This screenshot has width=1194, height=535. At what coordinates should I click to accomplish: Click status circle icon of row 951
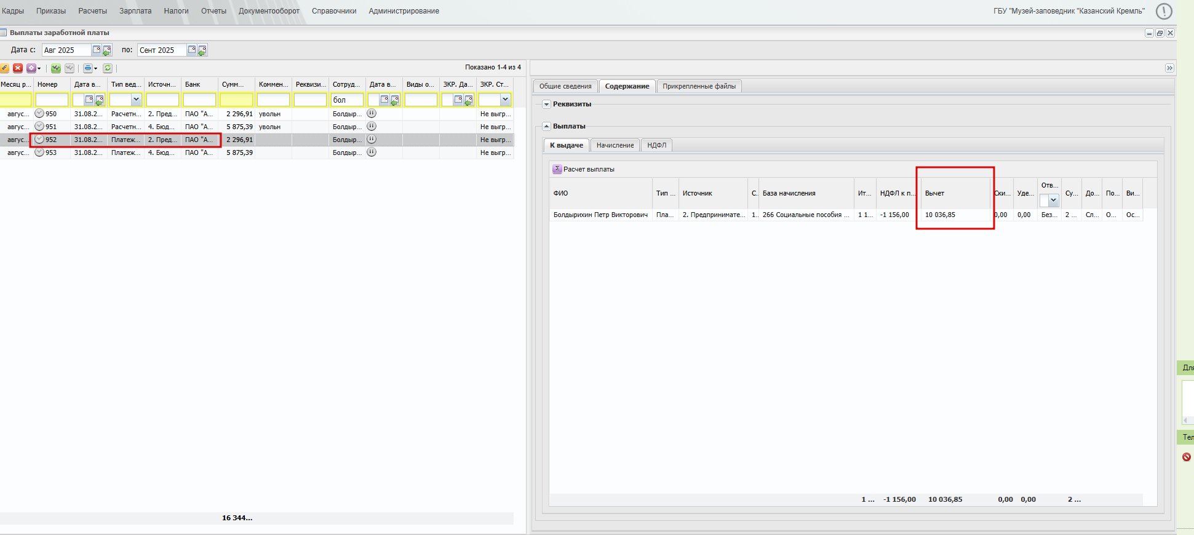39,126
